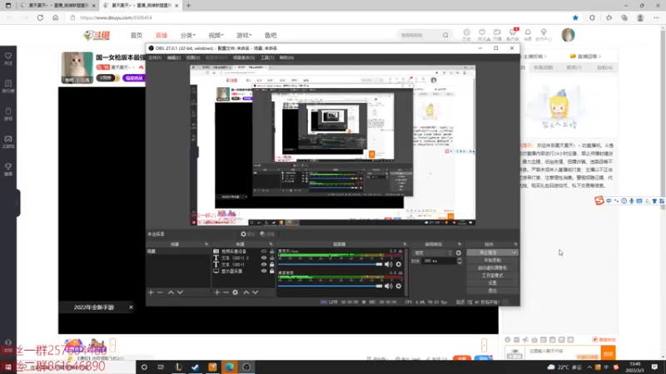Image resolution: width=666 pixels, height=374 pixels.
Task: Open the 编辑(E) menu in OBS
Action: 174,57
